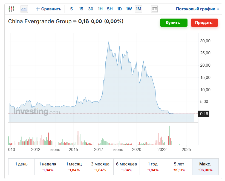225x181 pixels.
Task: Click the current price label 0,16 on axis
Action: tap(204, 114)
